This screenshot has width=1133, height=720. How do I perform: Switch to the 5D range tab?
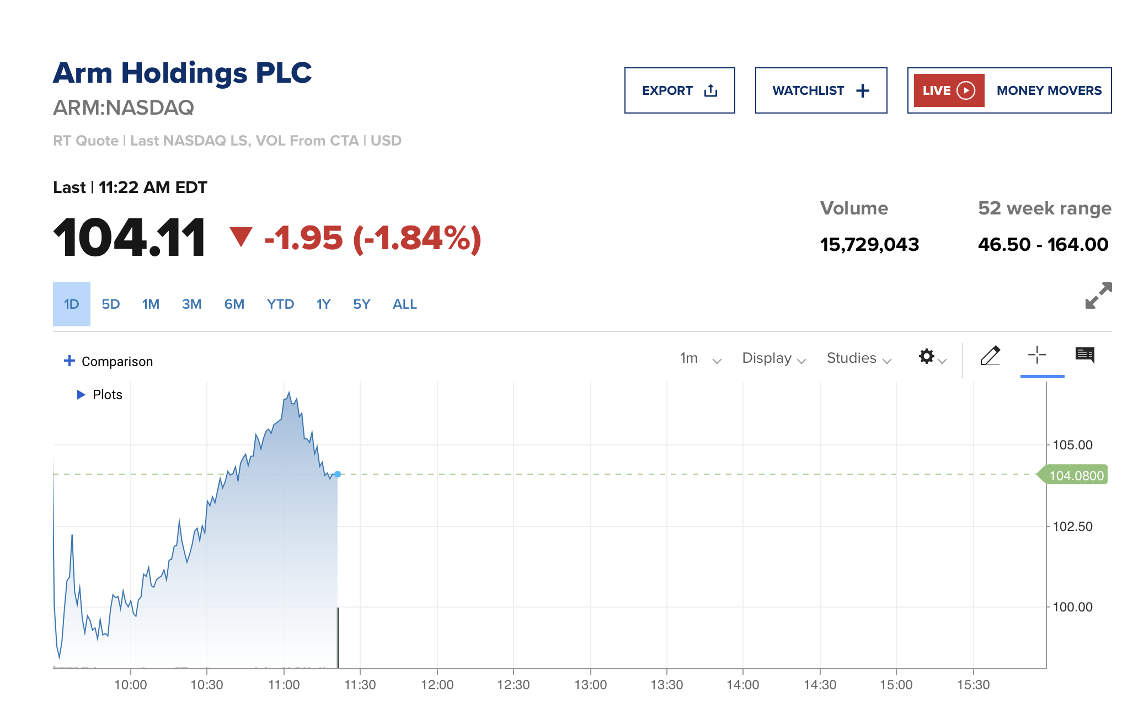110,304
